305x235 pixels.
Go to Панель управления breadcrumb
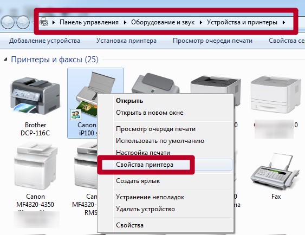[x=89, y=22]
